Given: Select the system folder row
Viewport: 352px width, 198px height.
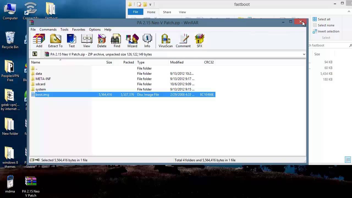Looking at the screenshot, I should pos(122,89).
